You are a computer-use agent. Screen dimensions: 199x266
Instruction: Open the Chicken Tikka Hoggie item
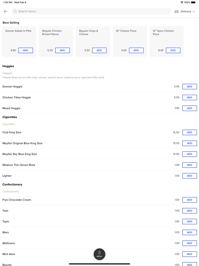tap(85, 97)
